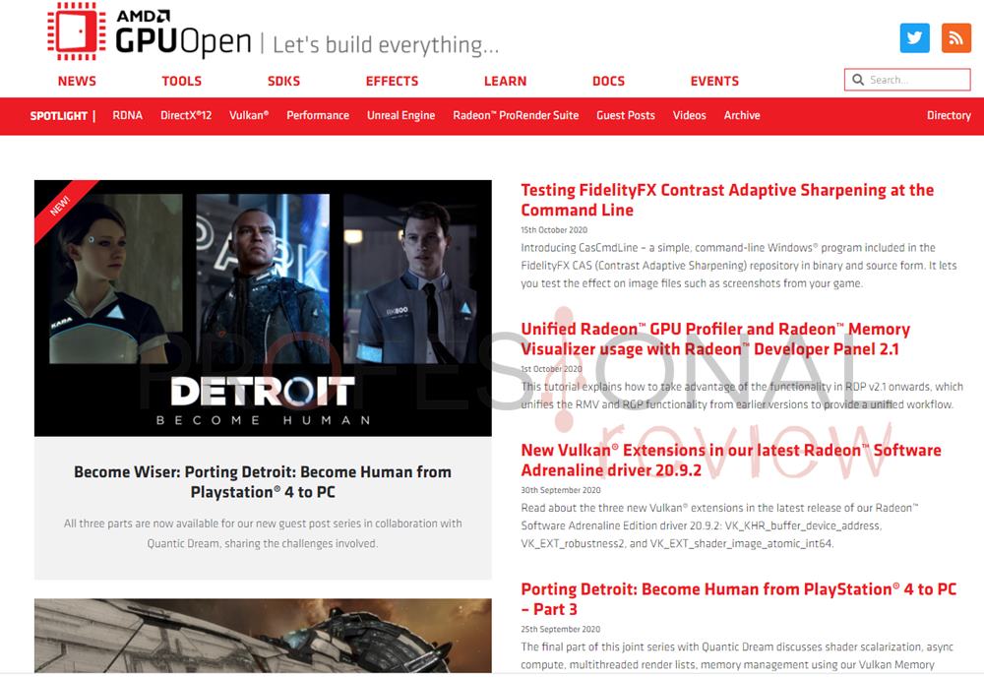
Task: Click the AMD GPUOpen chip logo
Action: [x=77, y=31]
